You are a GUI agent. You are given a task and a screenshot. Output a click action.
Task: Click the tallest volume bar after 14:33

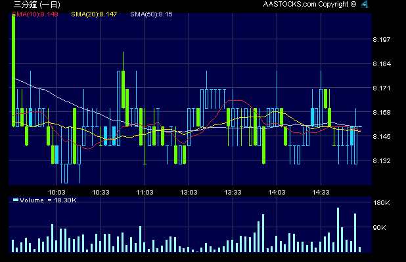tap(338, 230)
